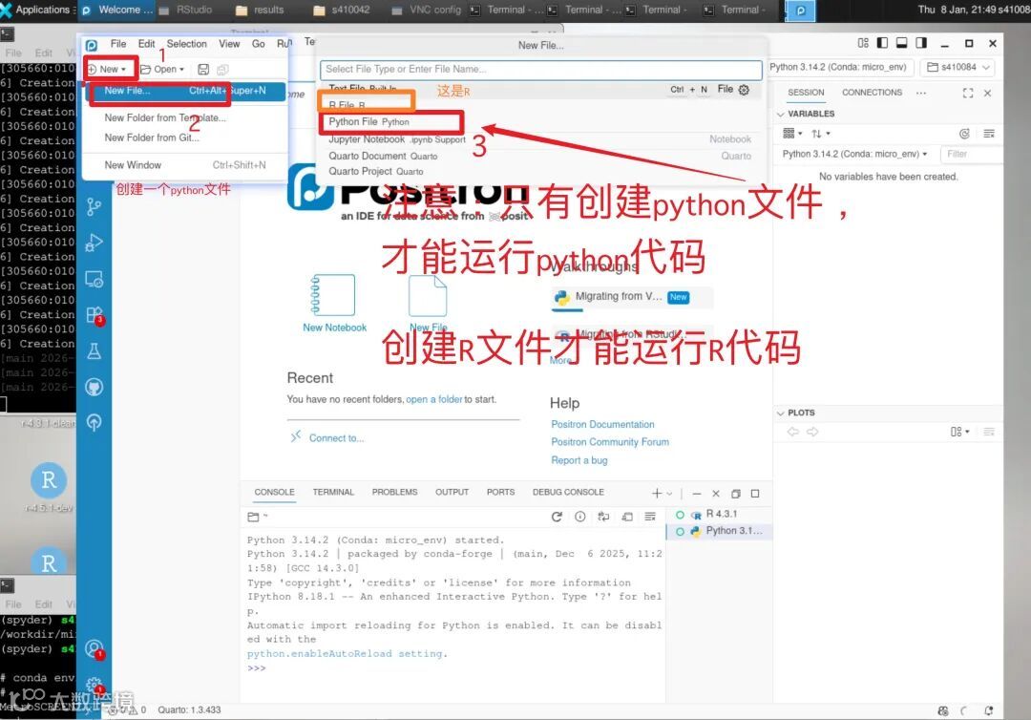Open the New dropdown button
Viewport: 1031px width, 720px height.
point(107,69)
